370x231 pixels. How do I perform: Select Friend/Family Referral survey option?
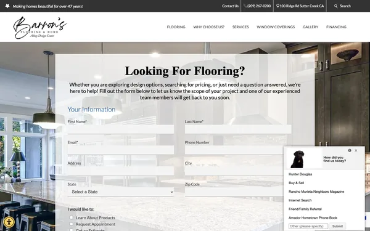(x=305, y=209)
